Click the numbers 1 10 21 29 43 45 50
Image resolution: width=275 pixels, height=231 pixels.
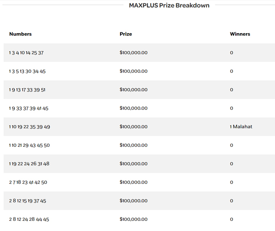click(x=30, y=145)
